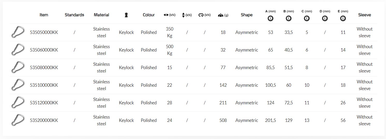Click the open gate strength icon
Viewport: 386px width, 139px height.
(201, 15)
